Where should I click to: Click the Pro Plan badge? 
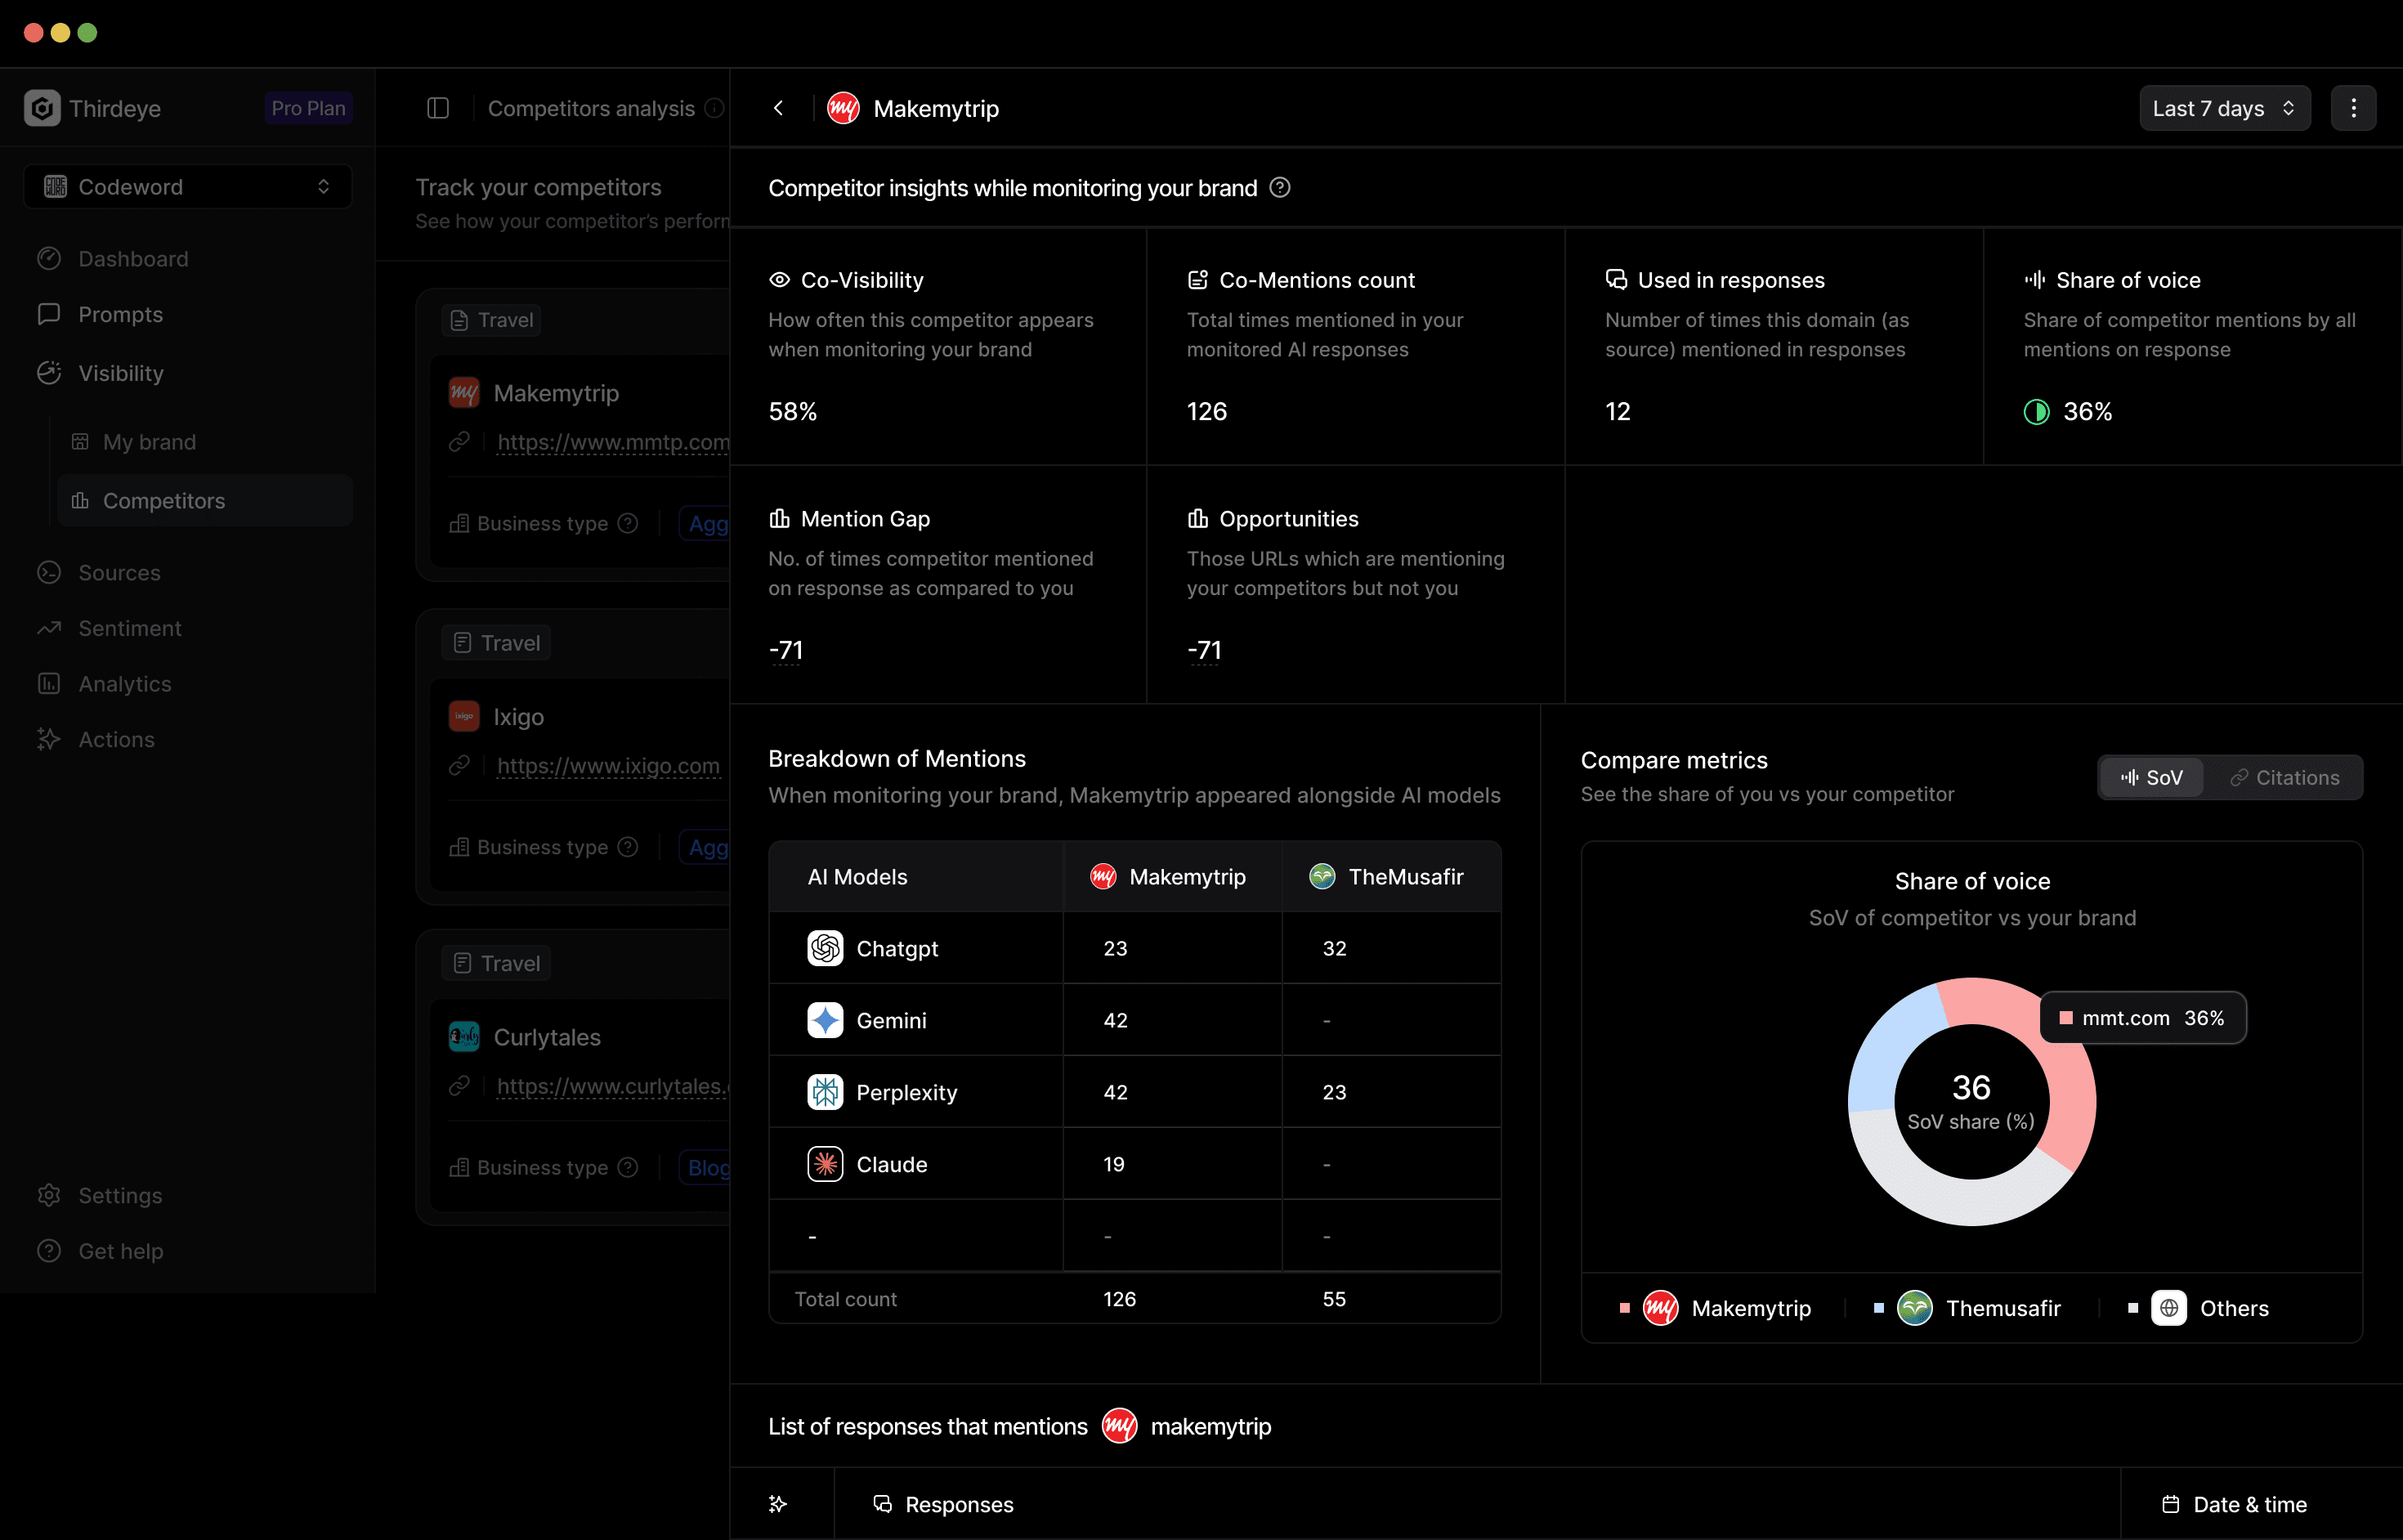pyautogui.click(x=308, y=108)
